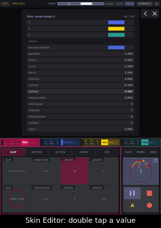
Task: Select the LENGTH cell showing 1
Action: 75,199
